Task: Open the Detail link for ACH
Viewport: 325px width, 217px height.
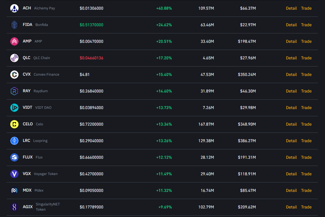Action: pos(291,8)
